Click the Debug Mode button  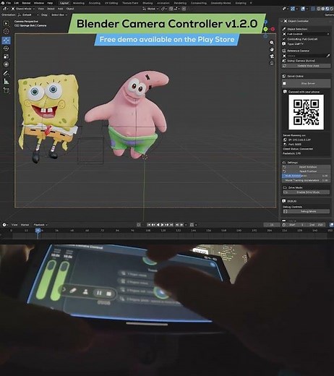coord(306,211)
